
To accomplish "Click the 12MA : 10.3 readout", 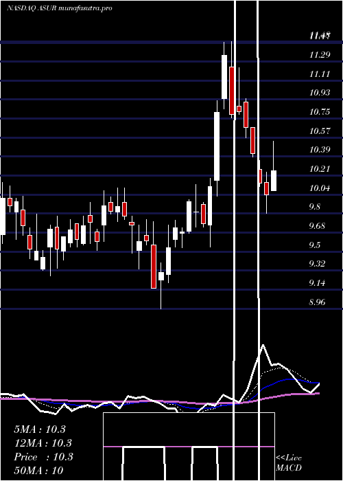I will tap(43, 443).
